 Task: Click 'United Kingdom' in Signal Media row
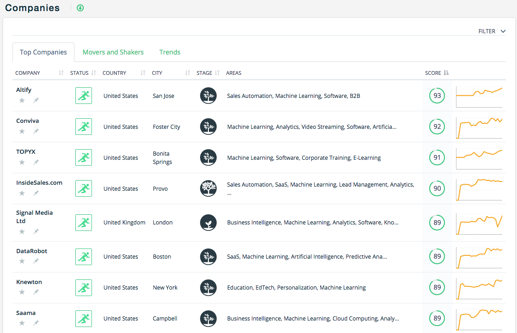124,223
